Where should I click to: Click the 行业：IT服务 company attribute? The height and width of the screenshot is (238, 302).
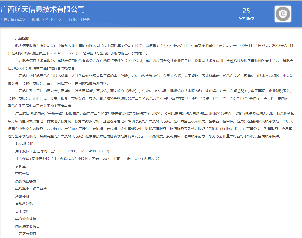pos(79,20)
